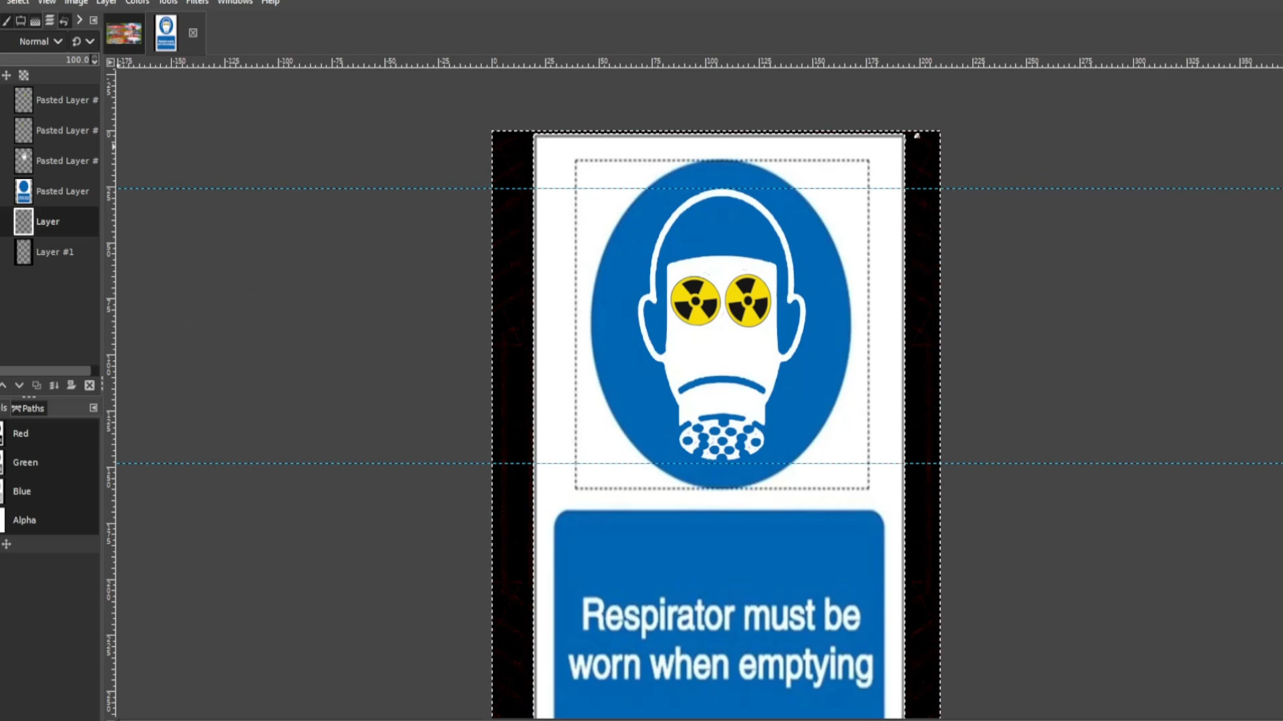Screen dimensions: 1283x721
Task: Open the Help menu
Action: coord(271,2)
